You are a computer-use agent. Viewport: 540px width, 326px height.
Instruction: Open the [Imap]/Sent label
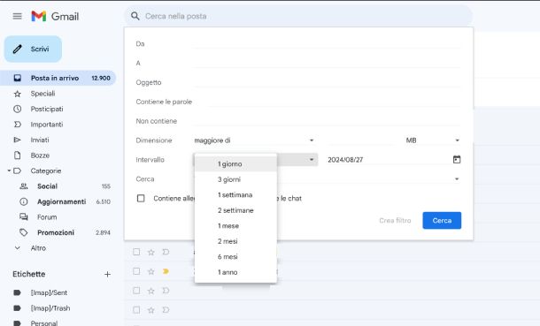(x=49, y=292)
